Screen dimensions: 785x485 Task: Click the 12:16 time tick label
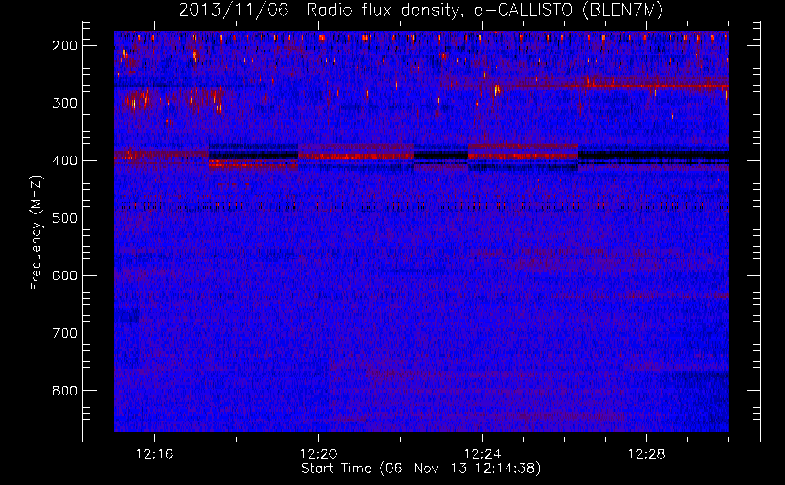coord(154,454)
